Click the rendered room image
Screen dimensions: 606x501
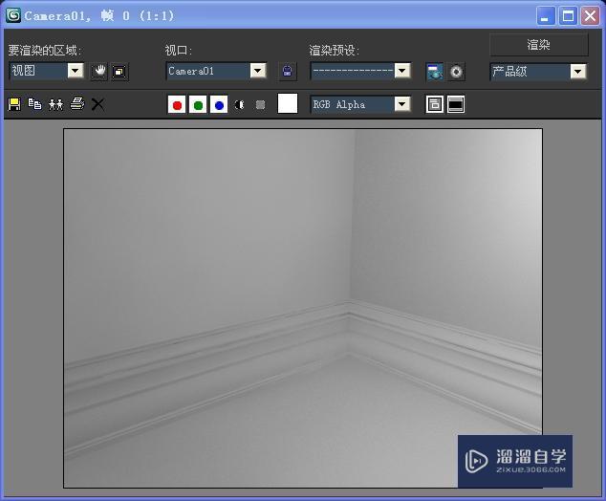(303, 308)
